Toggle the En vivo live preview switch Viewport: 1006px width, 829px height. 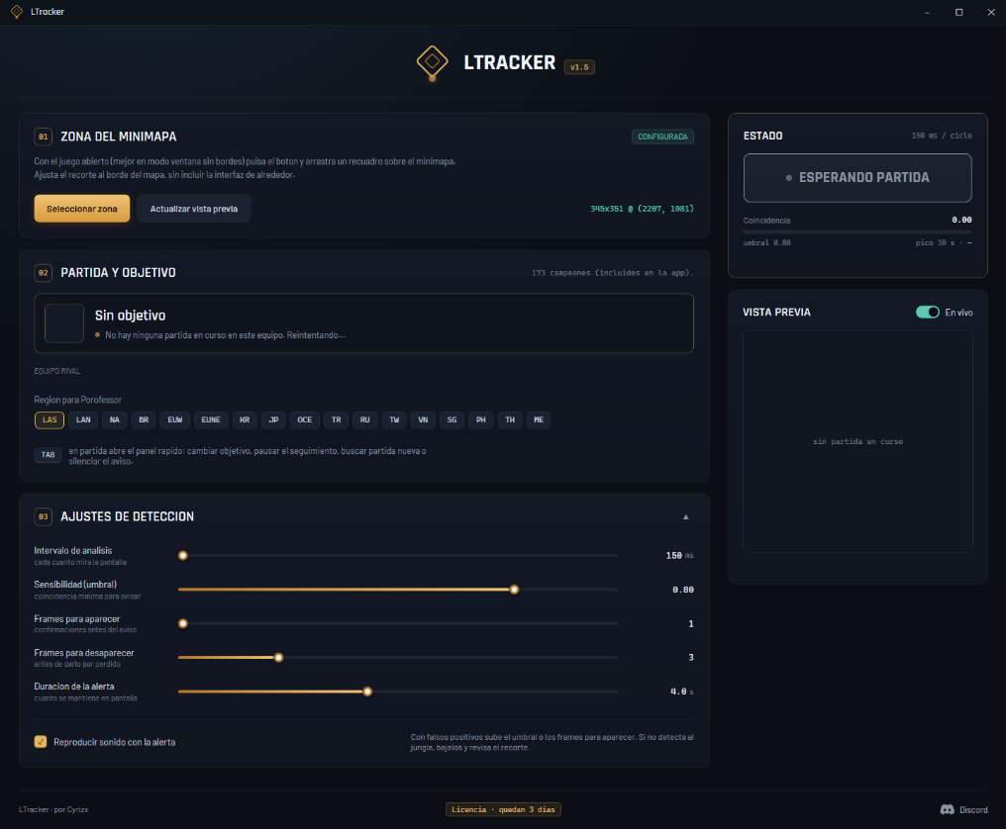point(927,313)
